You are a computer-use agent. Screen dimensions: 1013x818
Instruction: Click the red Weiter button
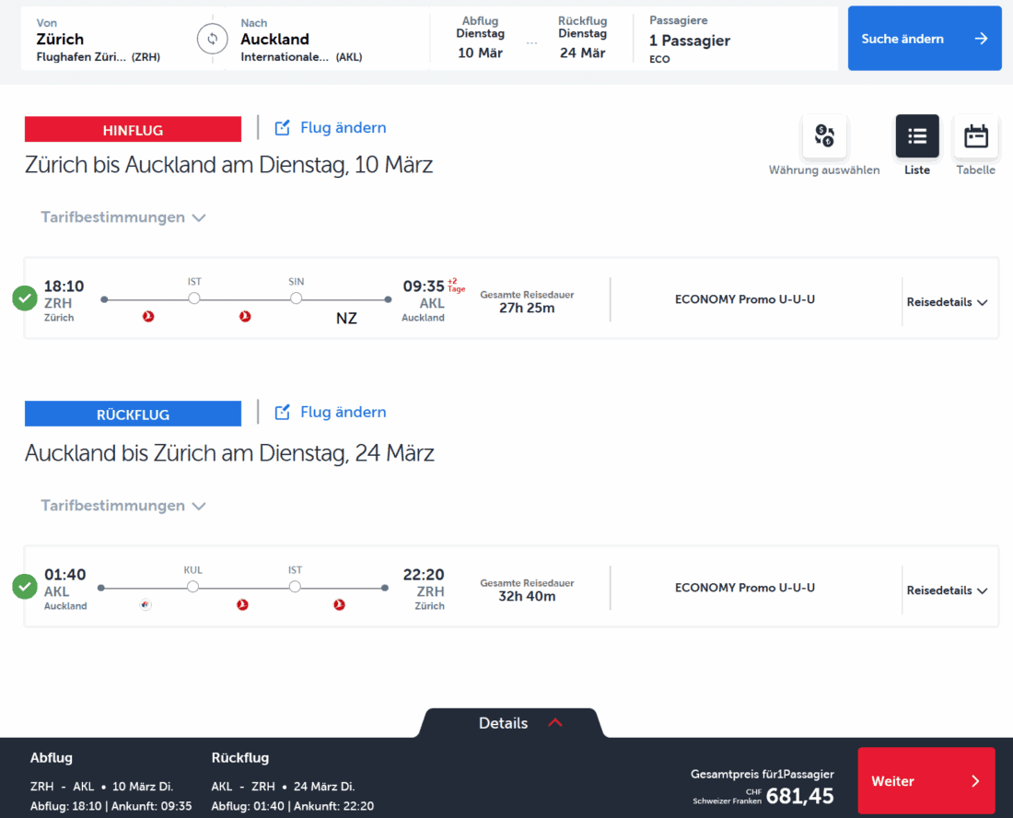926,781
